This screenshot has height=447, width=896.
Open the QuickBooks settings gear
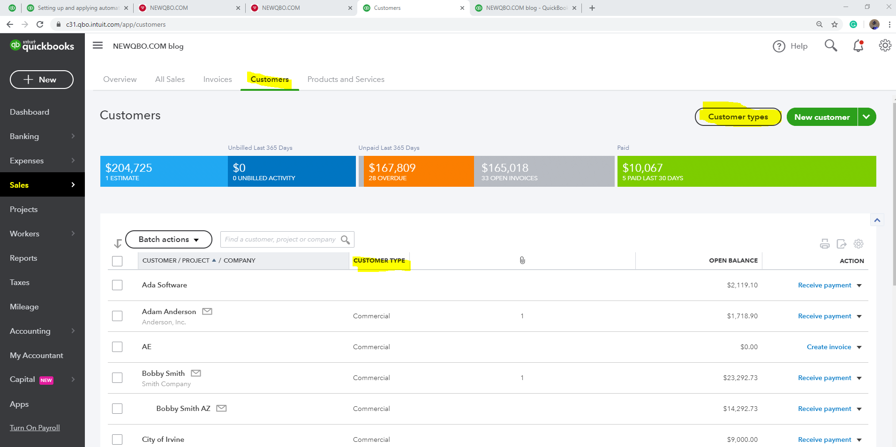click(x=885, y=45)
